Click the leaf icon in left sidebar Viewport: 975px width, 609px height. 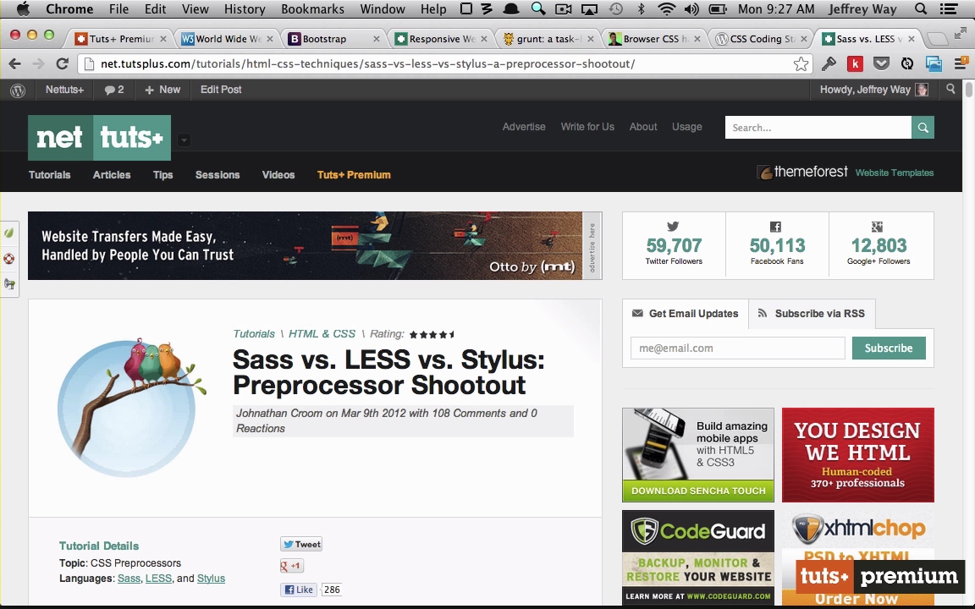coord(8,233)
